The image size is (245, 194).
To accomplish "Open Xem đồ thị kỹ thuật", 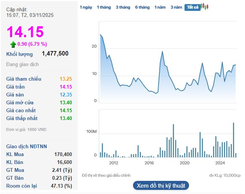I will point(161,185).
